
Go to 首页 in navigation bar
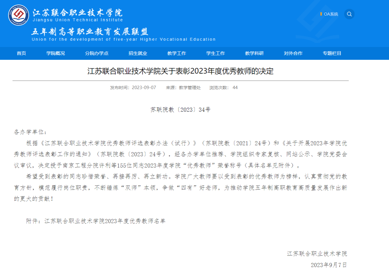pos(21,53)
